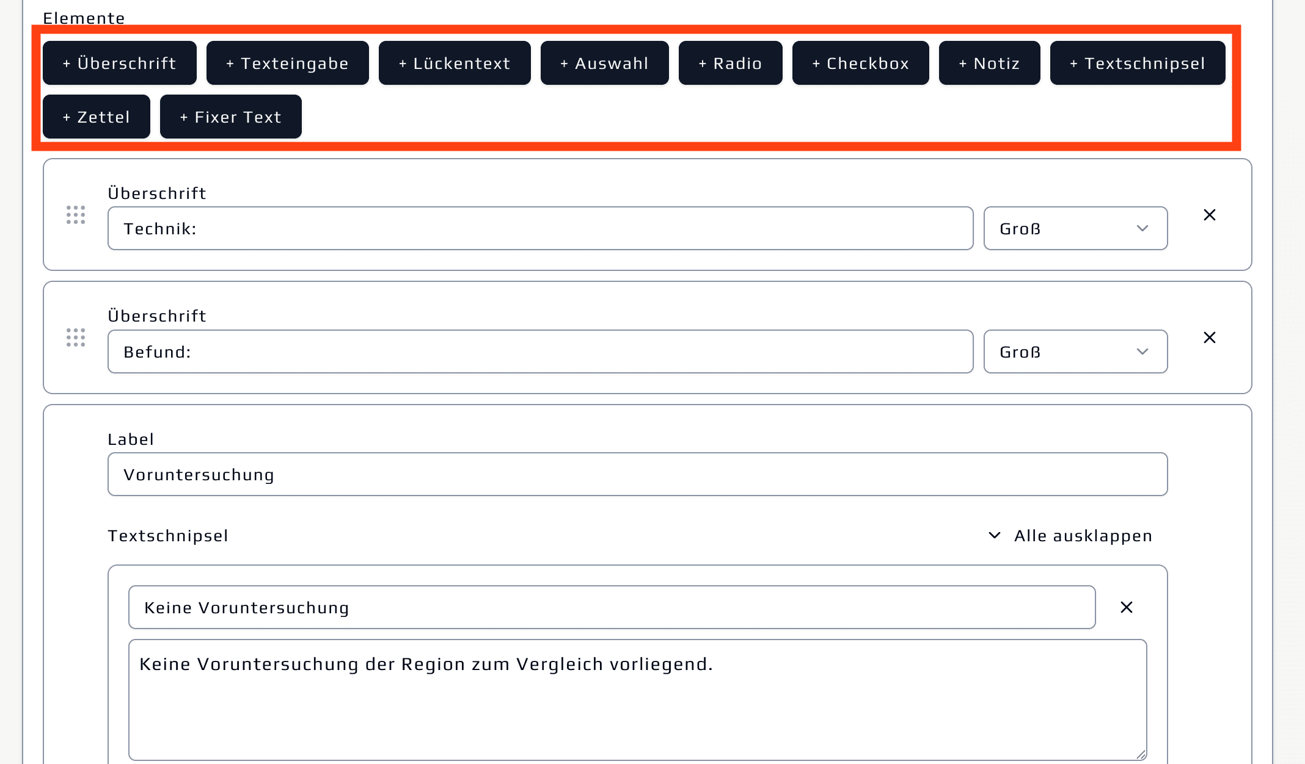The height and width of the screenshot is (764, 1305).
Task: Expand all snippets with Alle ausklappen
Action: (1070, 536)
